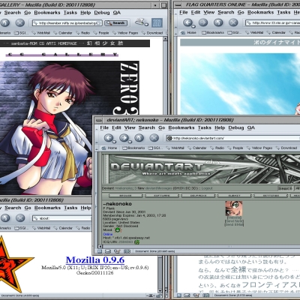300x300 pixels.
Task: Click the Forward arrow in the deviantART window
Action: pyautogui.click(x=124, y=138)
